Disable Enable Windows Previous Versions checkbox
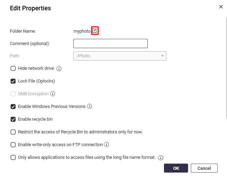This screenshot has height=176, width=227. tap(13, 107)
